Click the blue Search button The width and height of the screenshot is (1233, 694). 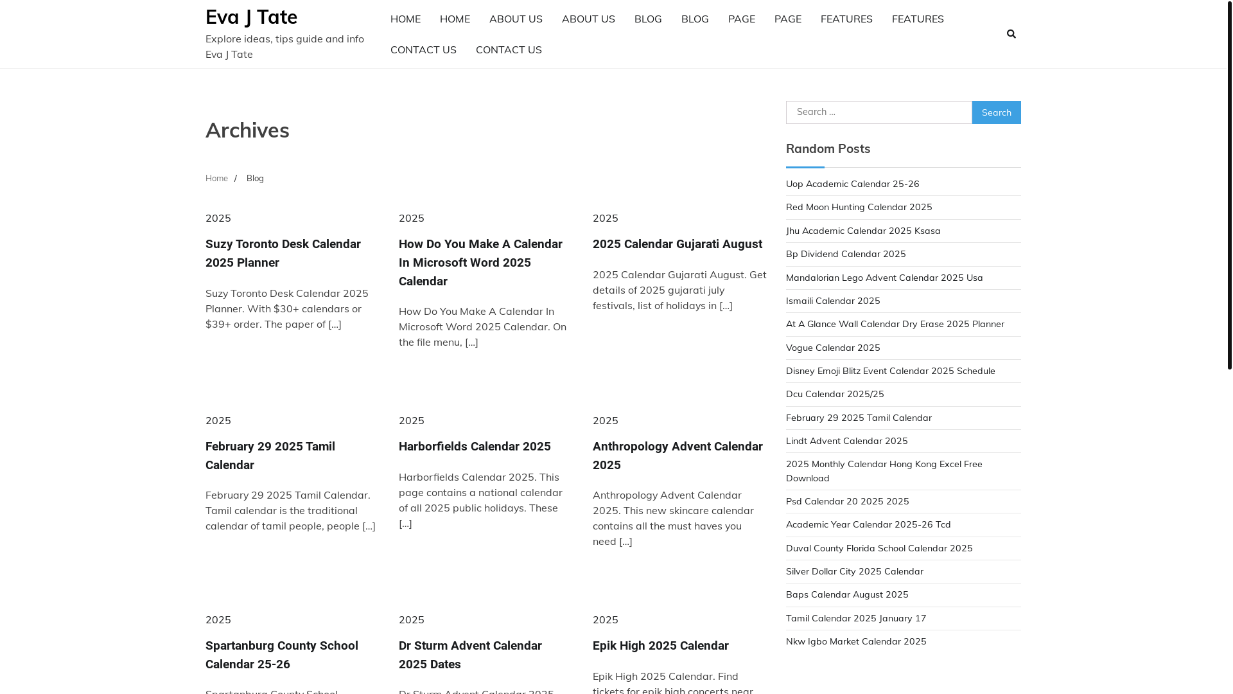tap(996, 112)
